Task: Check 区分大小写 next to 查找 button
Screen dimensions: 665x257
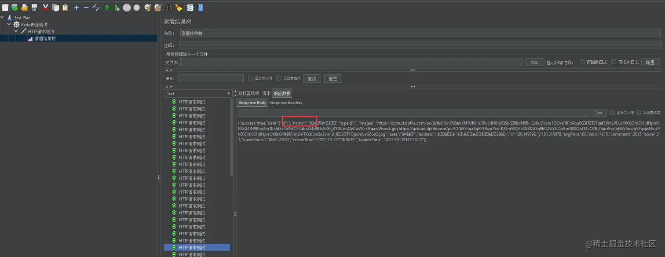Action: (251, 78)
